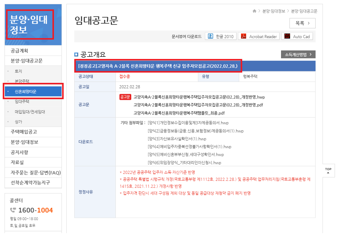
Task: Open 공지사항 in sidebar
Action: click(33, 152)
